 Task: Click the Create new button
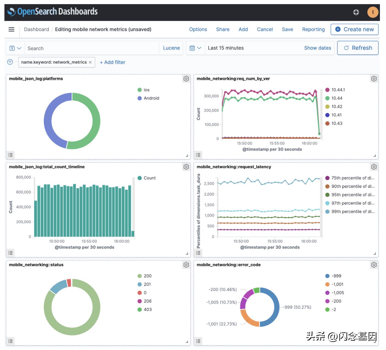[x=355, y=29]
